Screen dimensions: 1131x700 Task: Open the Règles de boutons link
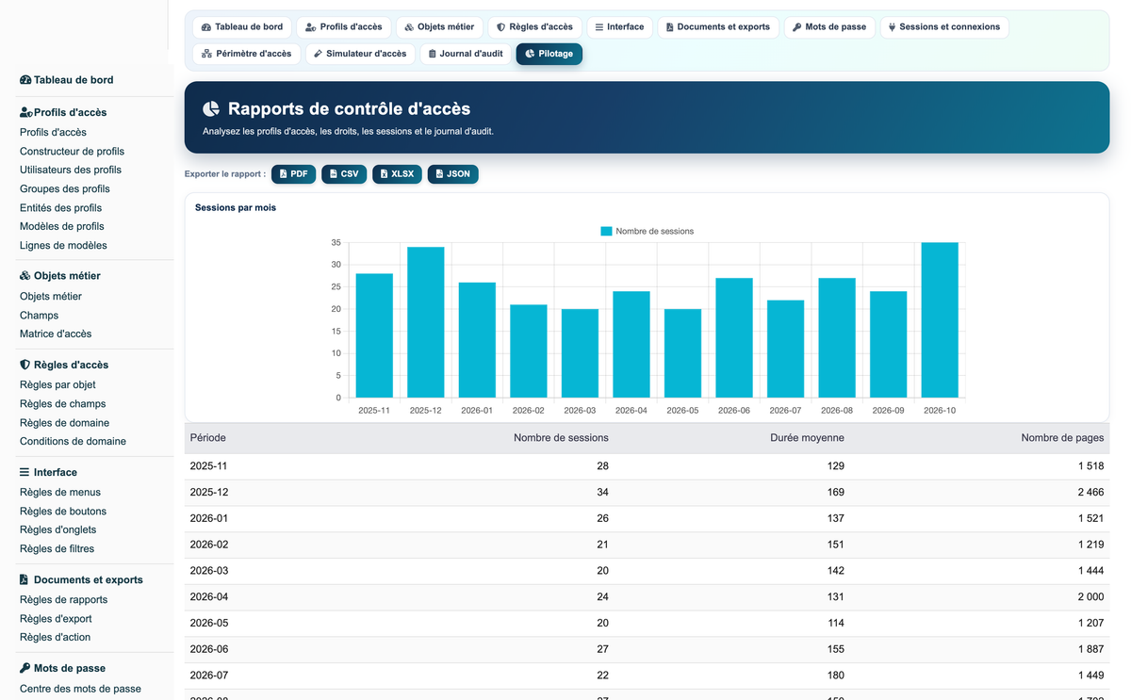63,511
